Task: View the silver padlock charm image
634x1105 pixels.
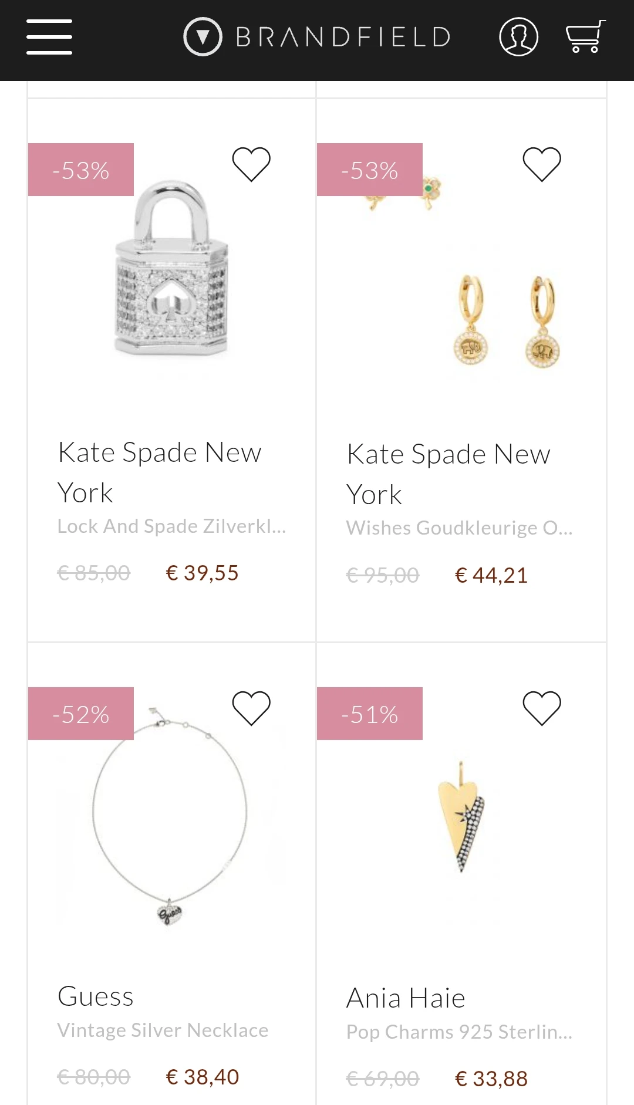Action: [x=171, y=270]
